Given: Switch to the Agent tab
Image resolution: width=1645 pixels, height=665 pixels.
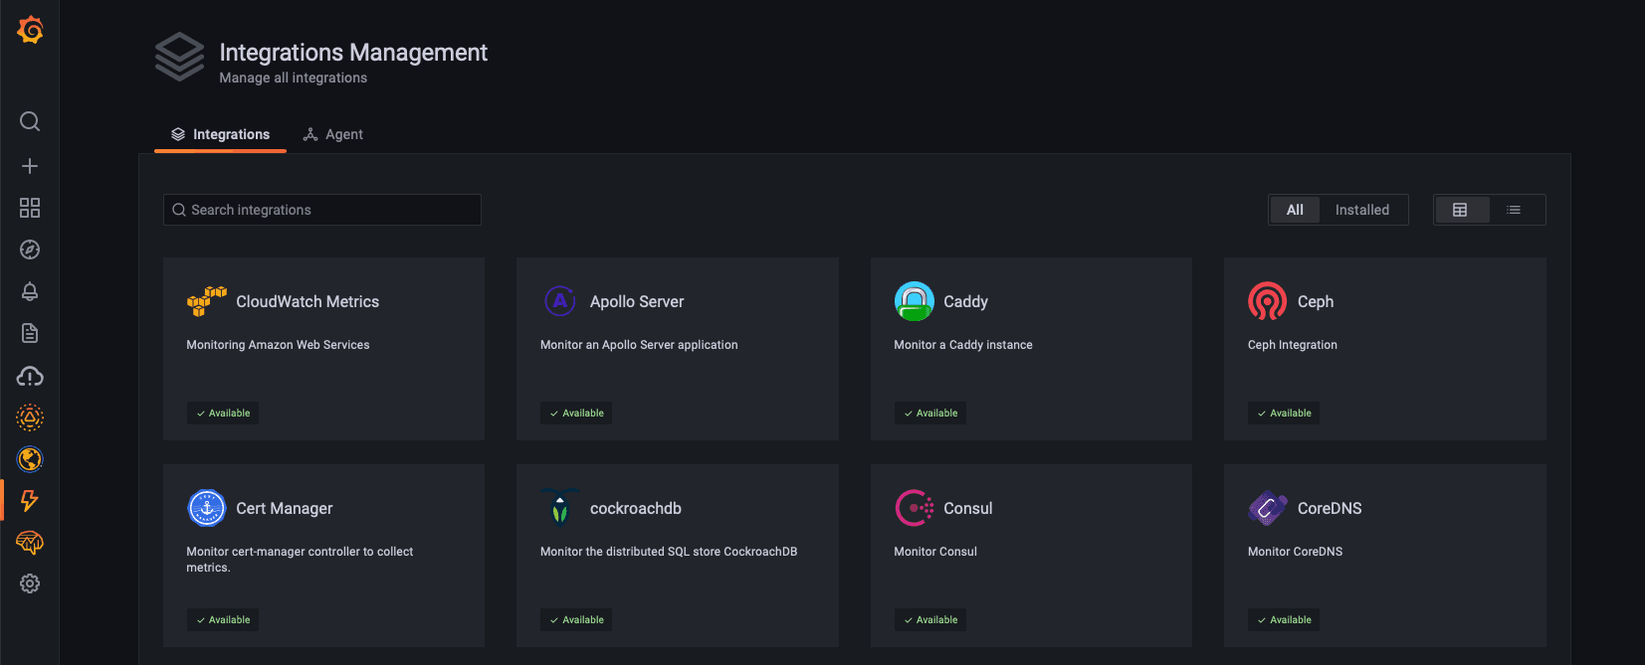Looking at the screenshot, I should (x=333, y=134).
